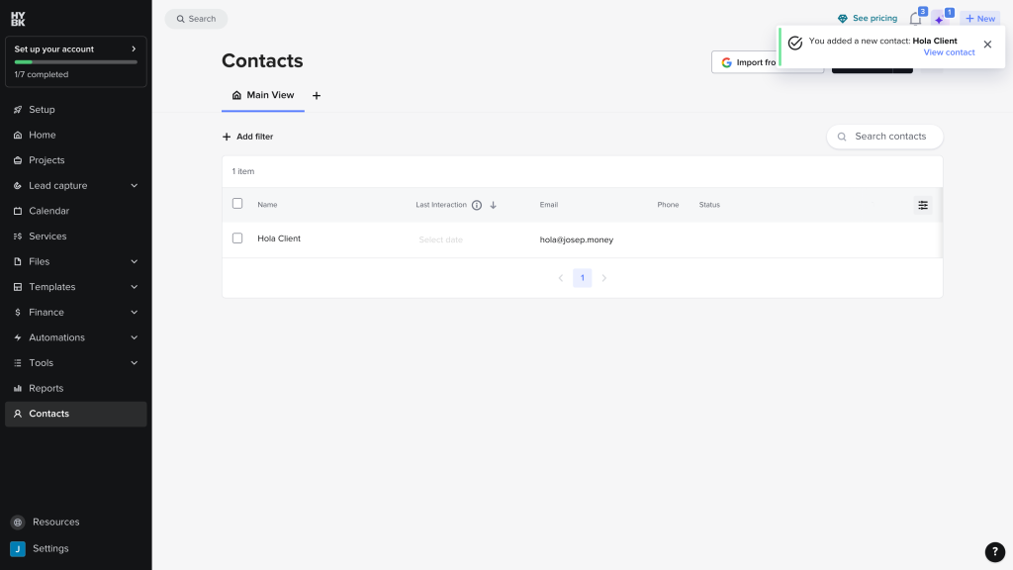Open Settings via J avatar
The image size is (1013, 570).
point(18,548)
